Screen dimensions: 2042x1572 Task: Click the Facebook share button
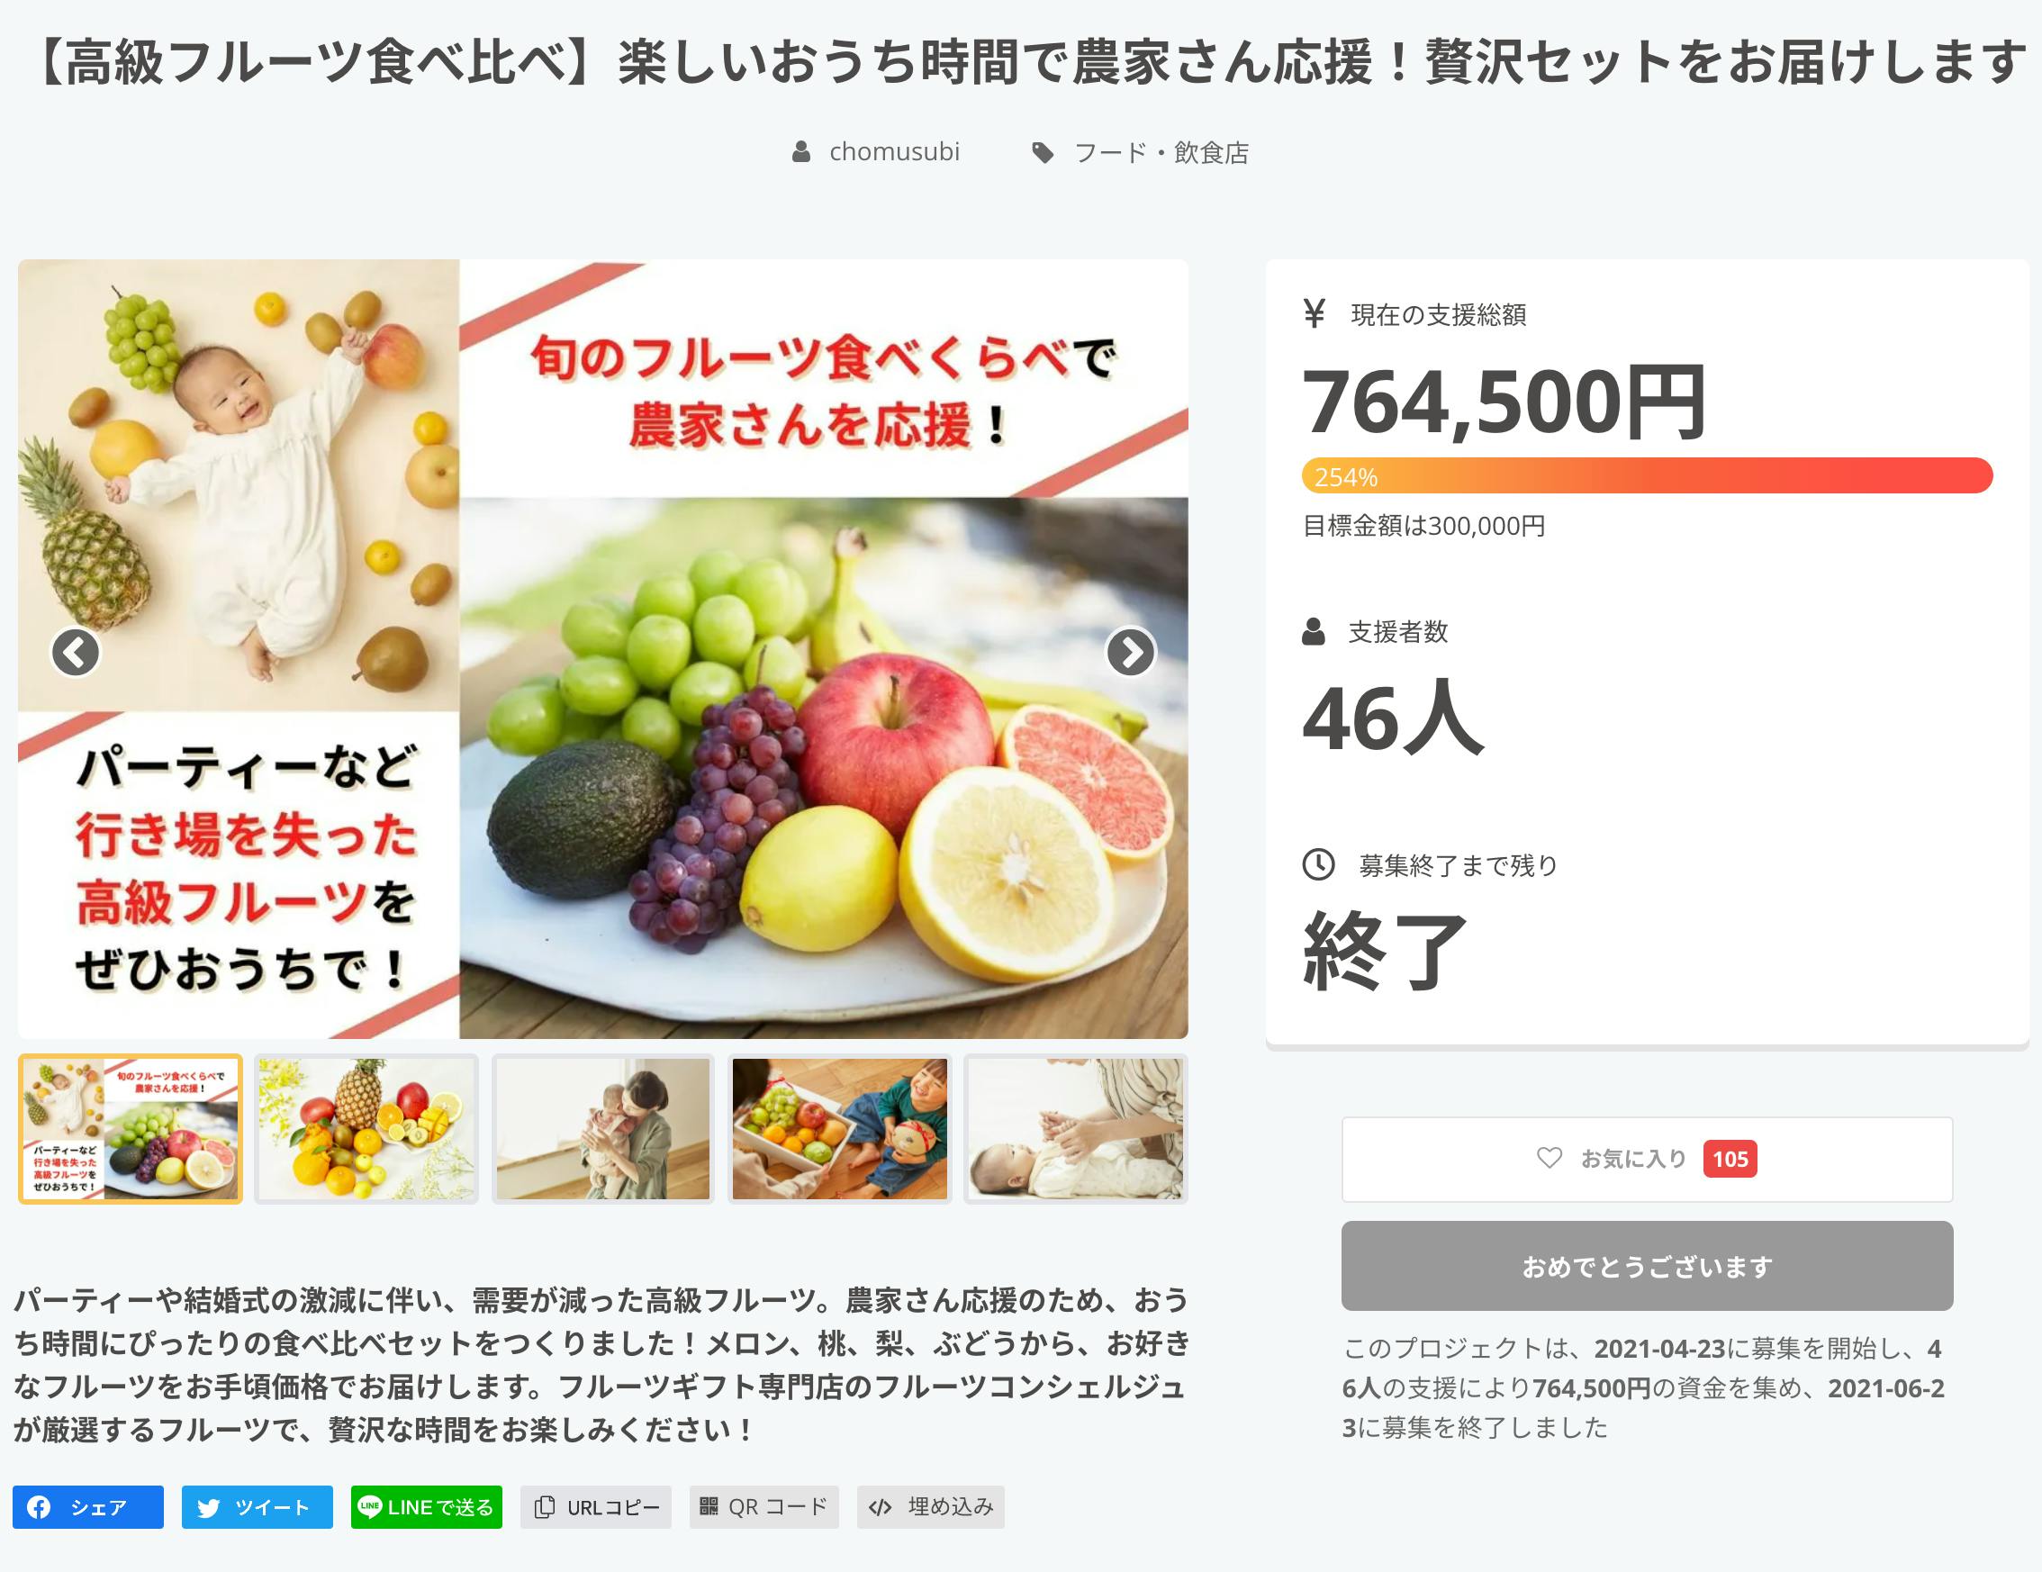point(88,1506)
